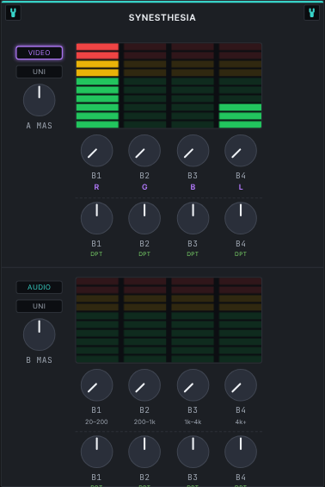
Task: Click the 20-200 frequency label
Action: click(96, 421)
